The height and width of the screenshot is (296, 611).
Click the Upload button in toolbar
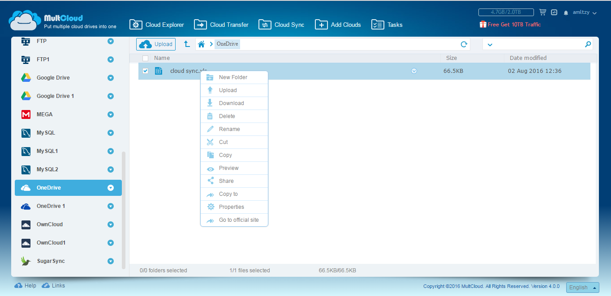pos(156,44)
